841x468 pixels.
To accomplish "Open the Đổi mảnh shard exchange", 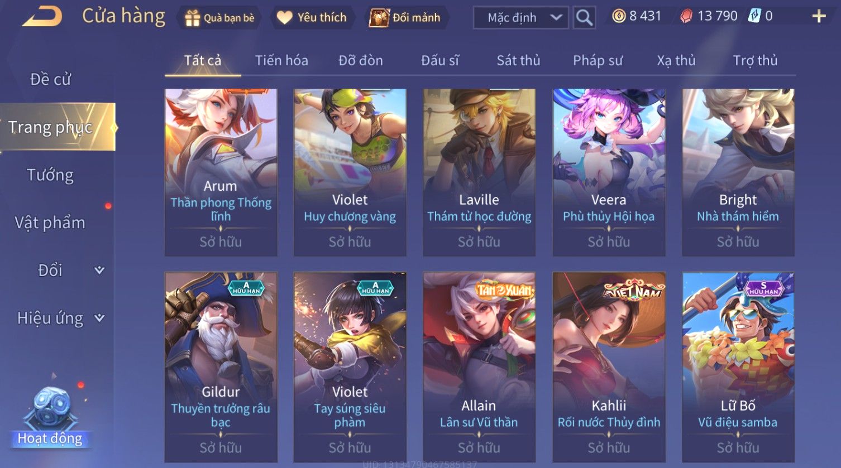I will pyautogui.click(x=406, y=18).
